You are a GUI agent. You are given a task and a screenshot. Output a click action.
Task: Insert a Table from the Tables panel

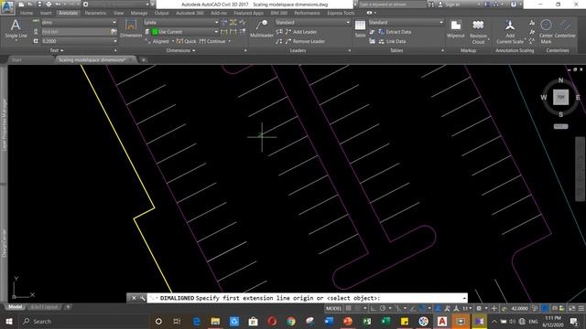click(x=360, y=28)
